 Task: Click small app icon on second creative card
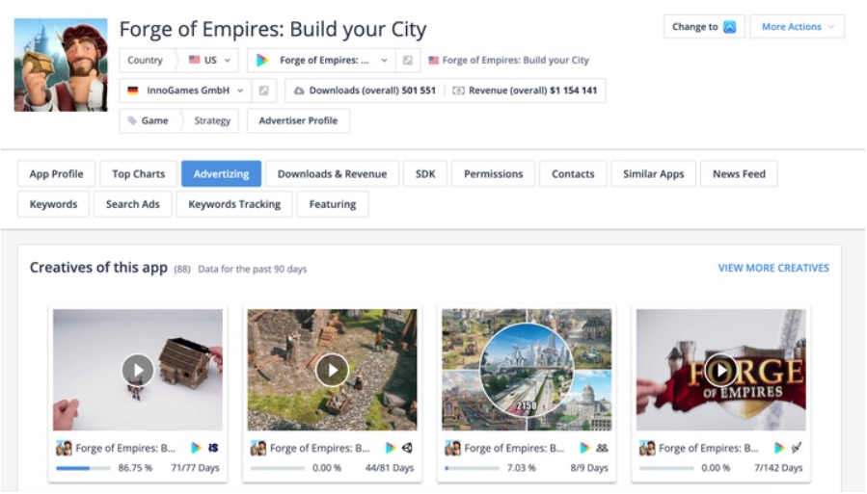[x=258, y=448]
